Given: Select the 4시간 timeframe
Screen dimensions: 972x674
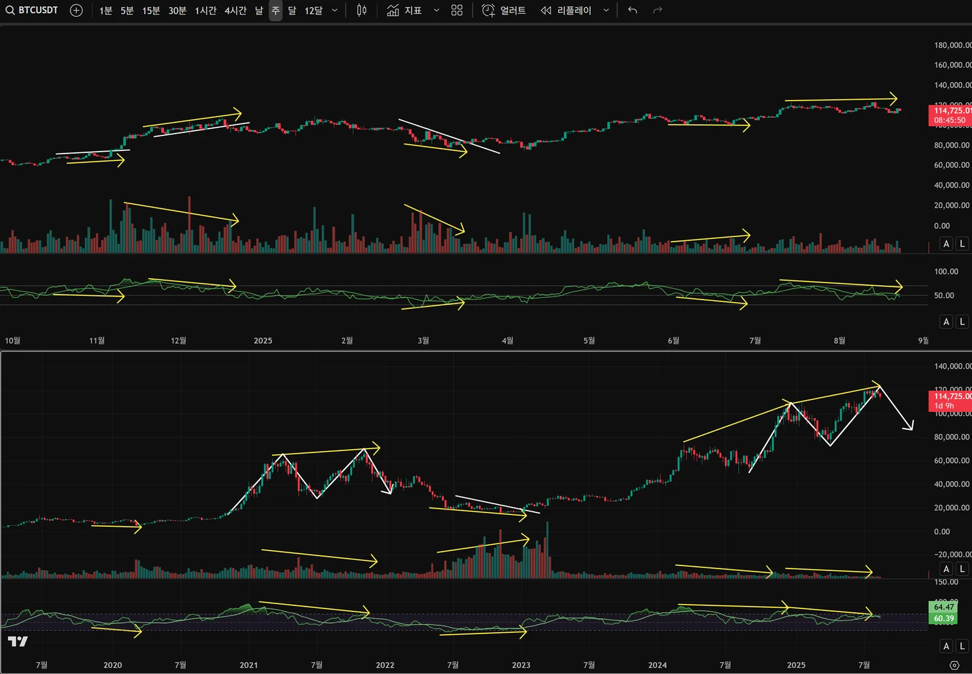Looking at the screenshot, I should (236, 11).
